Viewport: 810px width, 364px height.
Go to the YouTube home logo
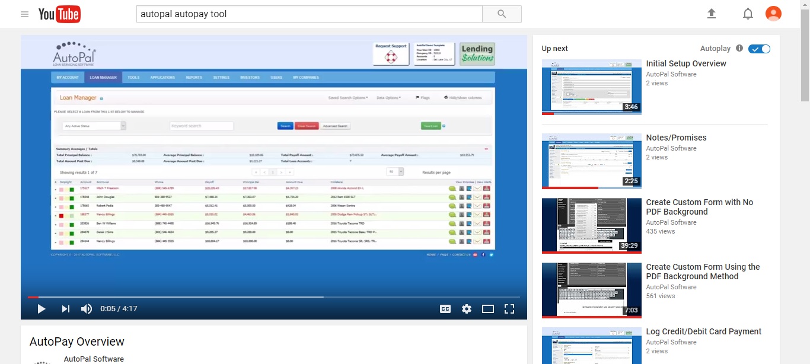(59, 14)
